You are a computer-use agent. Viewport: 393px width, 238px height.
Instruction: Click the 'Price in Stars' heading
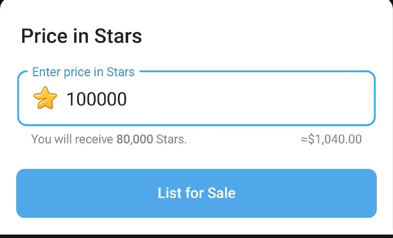pyautogui.click(x=82, y=36)
